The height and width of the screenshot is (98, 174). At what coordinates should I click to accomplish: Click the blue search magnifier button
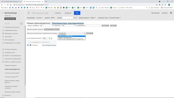pos(77,13)
